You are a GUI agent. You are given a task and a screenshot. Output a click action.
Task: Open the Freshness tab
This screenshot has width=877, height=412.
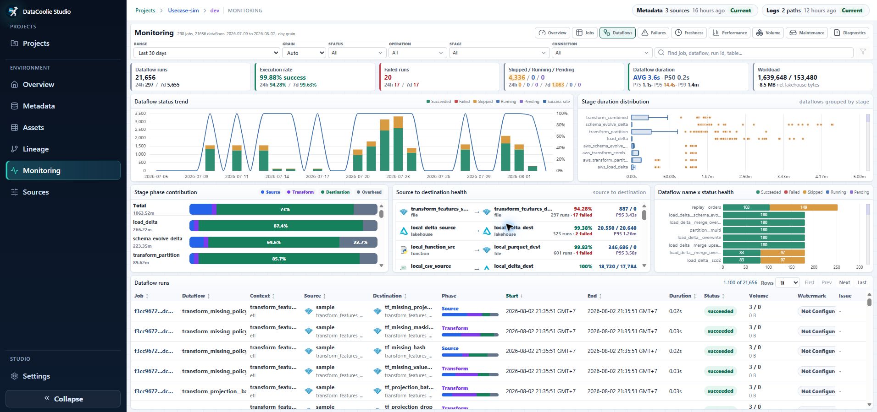[x=689, y=33]
